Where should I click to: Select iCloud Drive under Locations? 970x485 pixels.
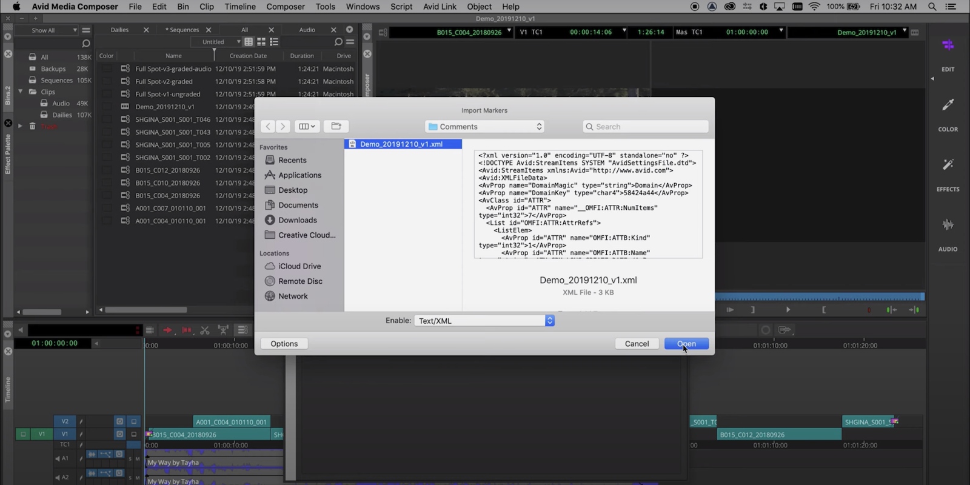point(299,266)
